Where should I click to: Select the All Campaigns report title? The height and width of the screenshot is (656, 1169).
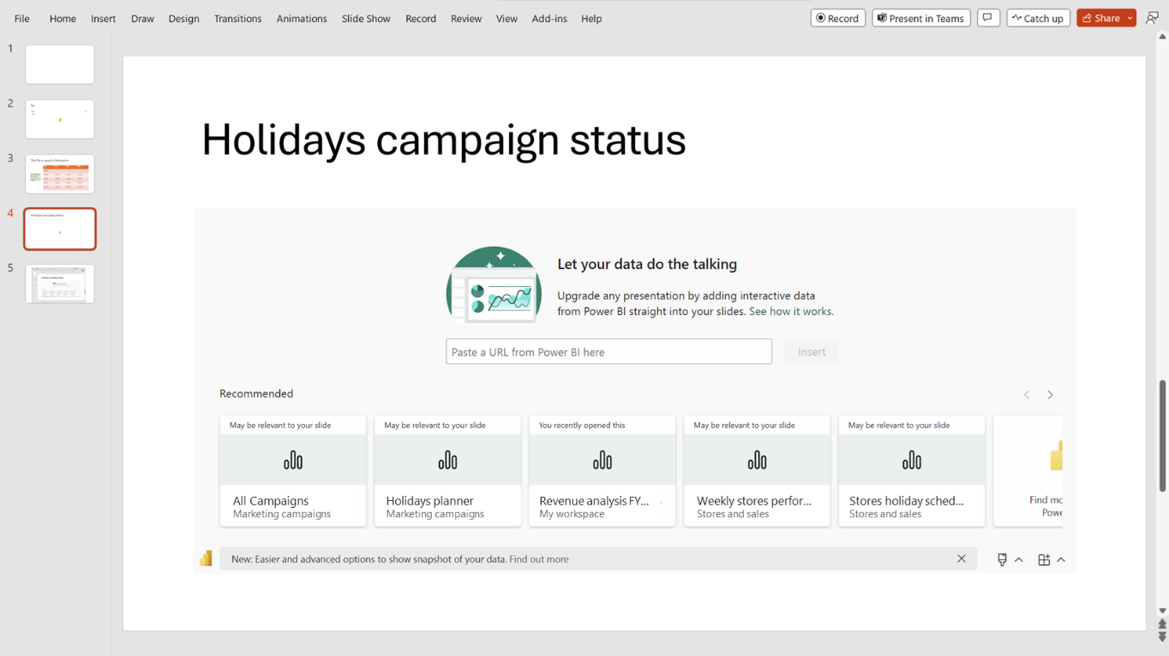pos(271,500)
